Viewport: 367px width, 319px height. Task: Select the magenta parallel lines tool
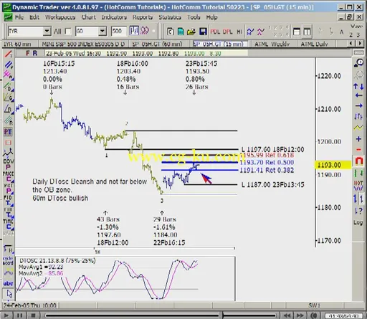coord(8,75)
